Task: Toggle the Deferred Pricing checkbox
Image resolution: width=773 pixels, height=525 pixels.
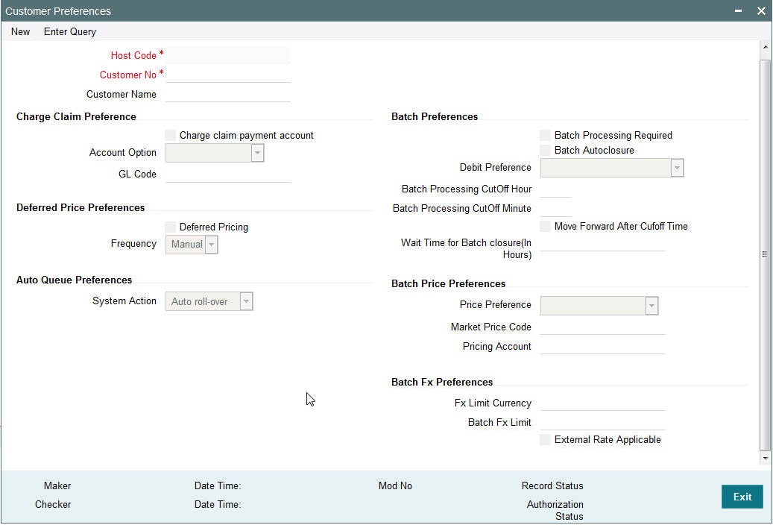Action: point(171,227)
